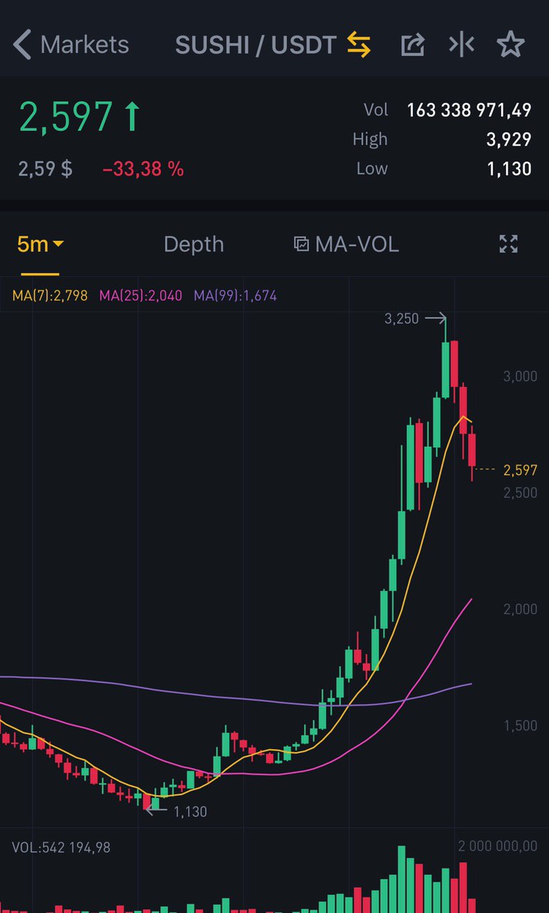Viewport: 549px width, 913px height.
Task: Tap the MA(25):2,040 label
Action: (141, 295)
